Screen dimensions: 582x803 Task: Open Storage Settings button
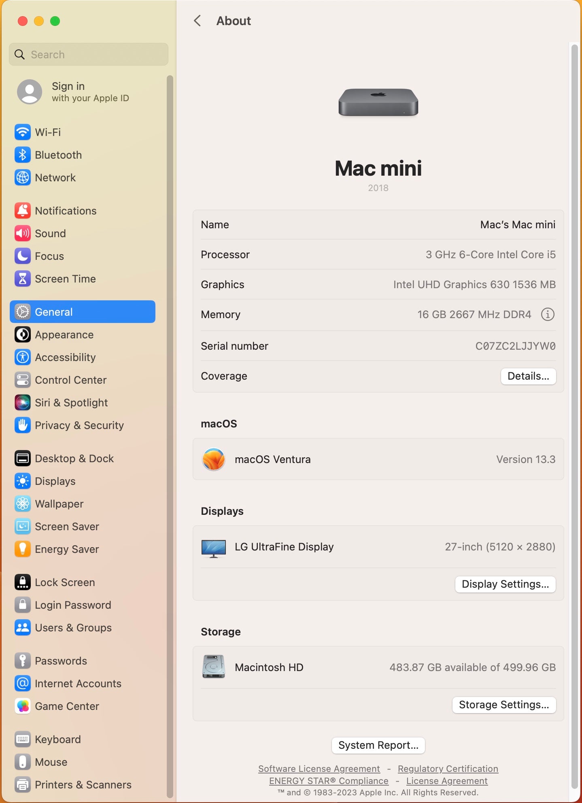coord(504,705)
